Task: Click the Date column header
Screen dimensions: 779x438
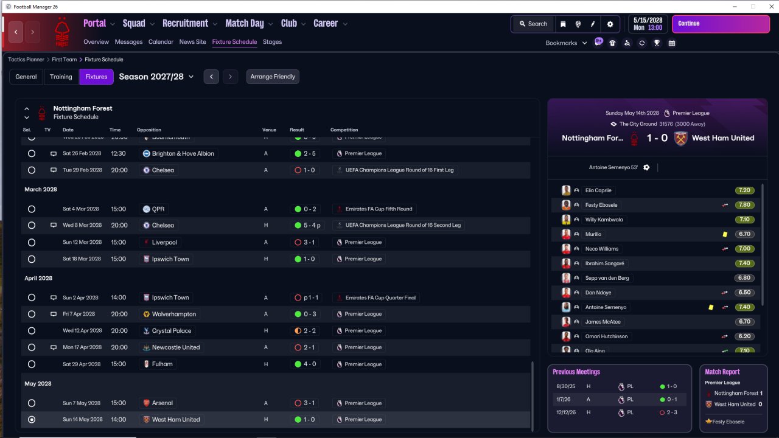Action: click(68, 130)
